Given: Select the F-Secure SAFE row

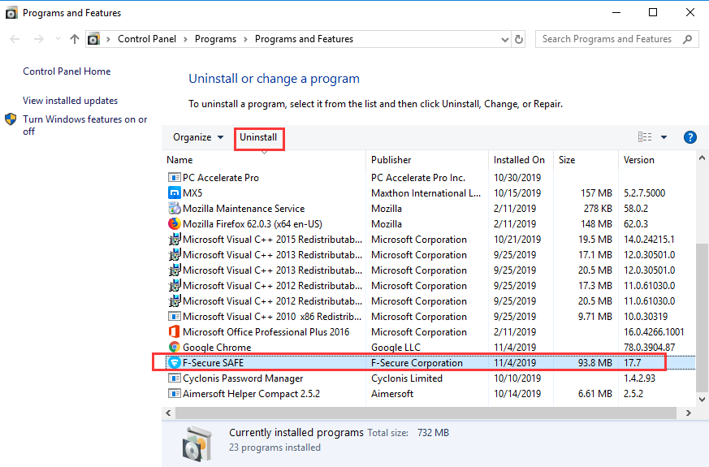Looking at the screenshot, I should [430, 362].
